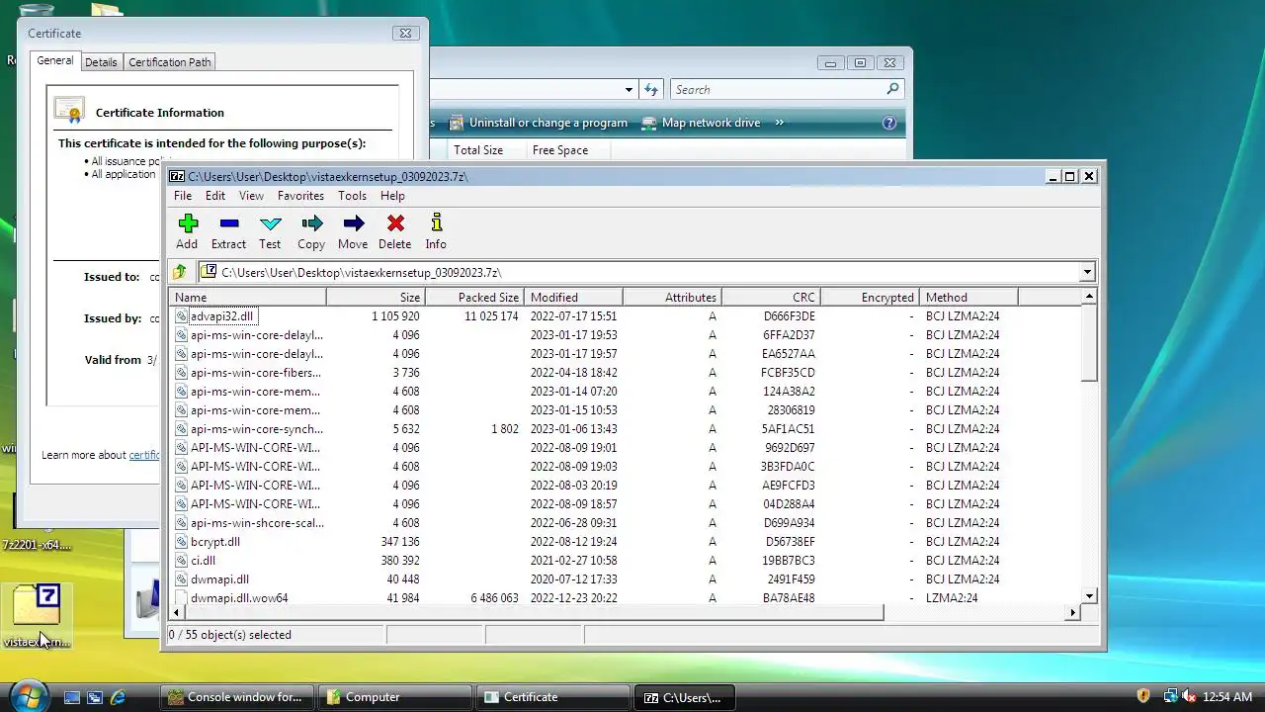
Task: Click the refresh icon in the Computer window address bar
Action: (x=650, y=89)
